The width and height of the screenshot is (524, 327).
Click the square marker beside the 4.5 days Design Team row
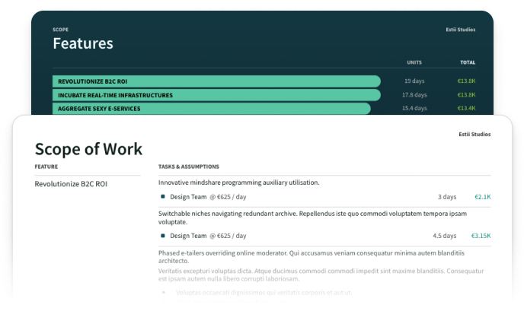[163, 236]
